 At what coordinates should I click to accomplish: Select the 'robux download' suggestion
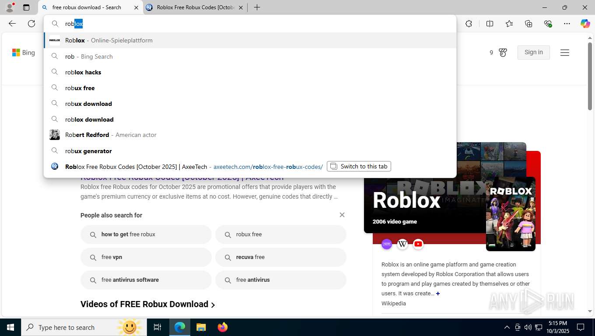[x=250, y=104]
